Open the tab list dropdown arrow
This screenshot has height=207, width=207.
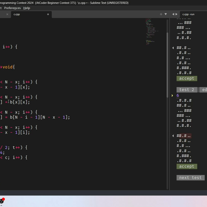(x=166, y=14)
